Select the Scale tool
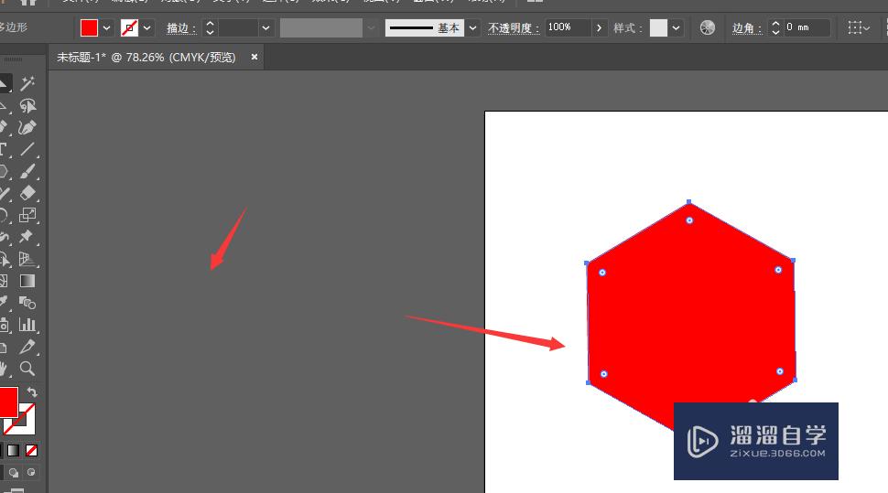 [x=27, y=215]
